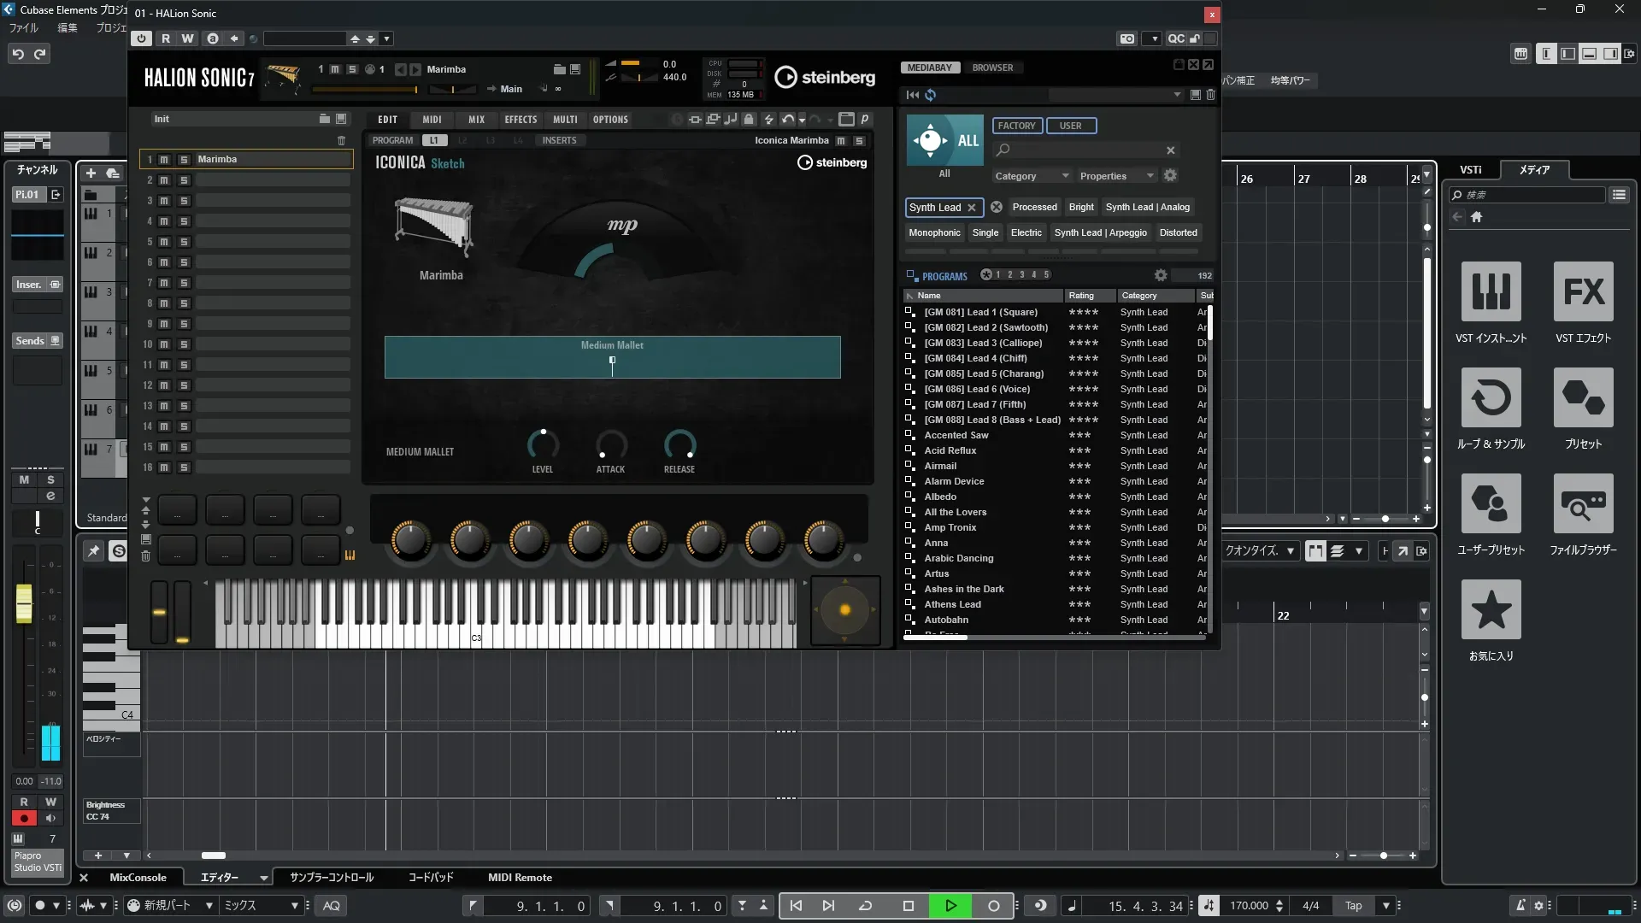Toggle HALion Sonic plugin activate power button
Viewport: 1641px width, 923px height.
[x=142, y=38]
